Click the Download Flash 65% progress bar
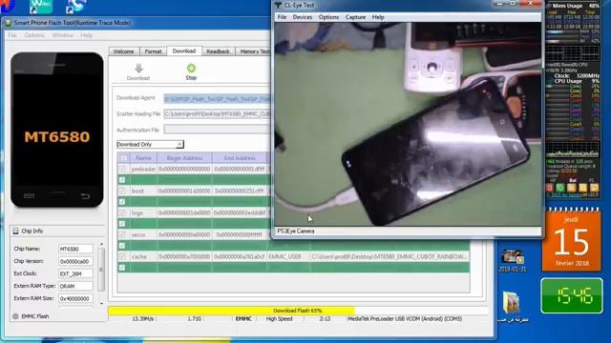This screenshot has width=611, height=343. [x=298, y=311]
